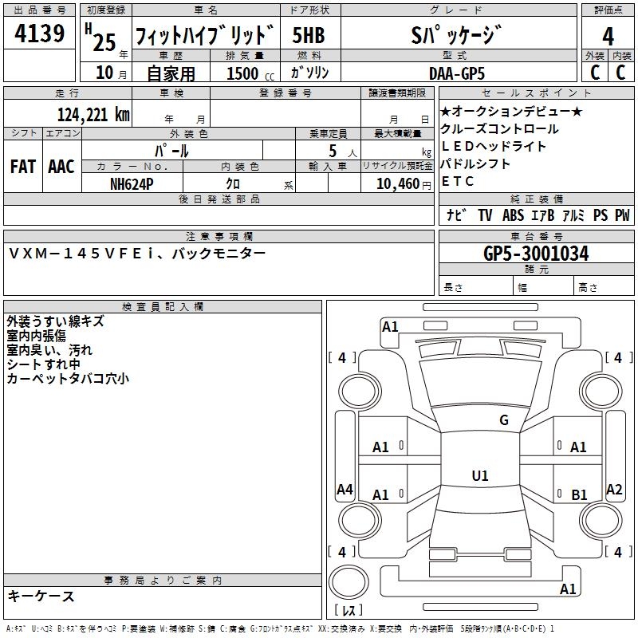
Task: Select PW in genuine equipment
Action: point(622,215)
